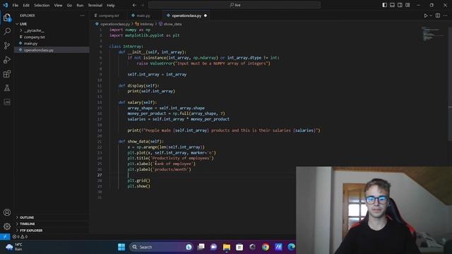
Task: Split the editor to the right
Action: pyautogui.click(x=438, y=16)
